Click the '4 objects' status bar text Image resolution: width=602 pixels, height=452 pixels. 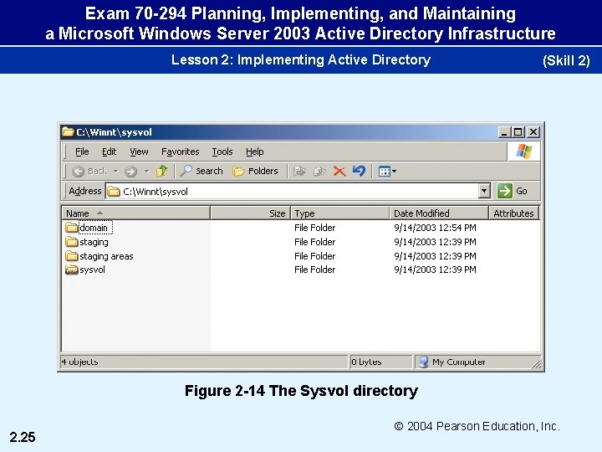(79, 362)
